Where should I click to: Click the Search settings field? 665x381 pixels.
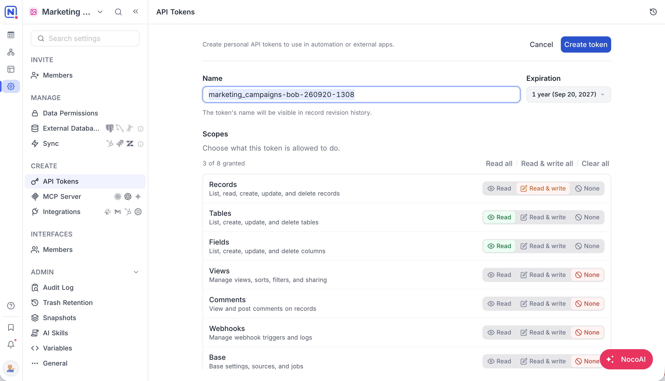click(85, 38)
